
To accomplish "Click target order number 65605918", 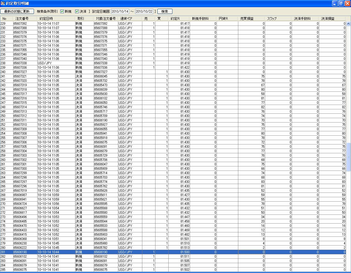I will click(106, 138).
